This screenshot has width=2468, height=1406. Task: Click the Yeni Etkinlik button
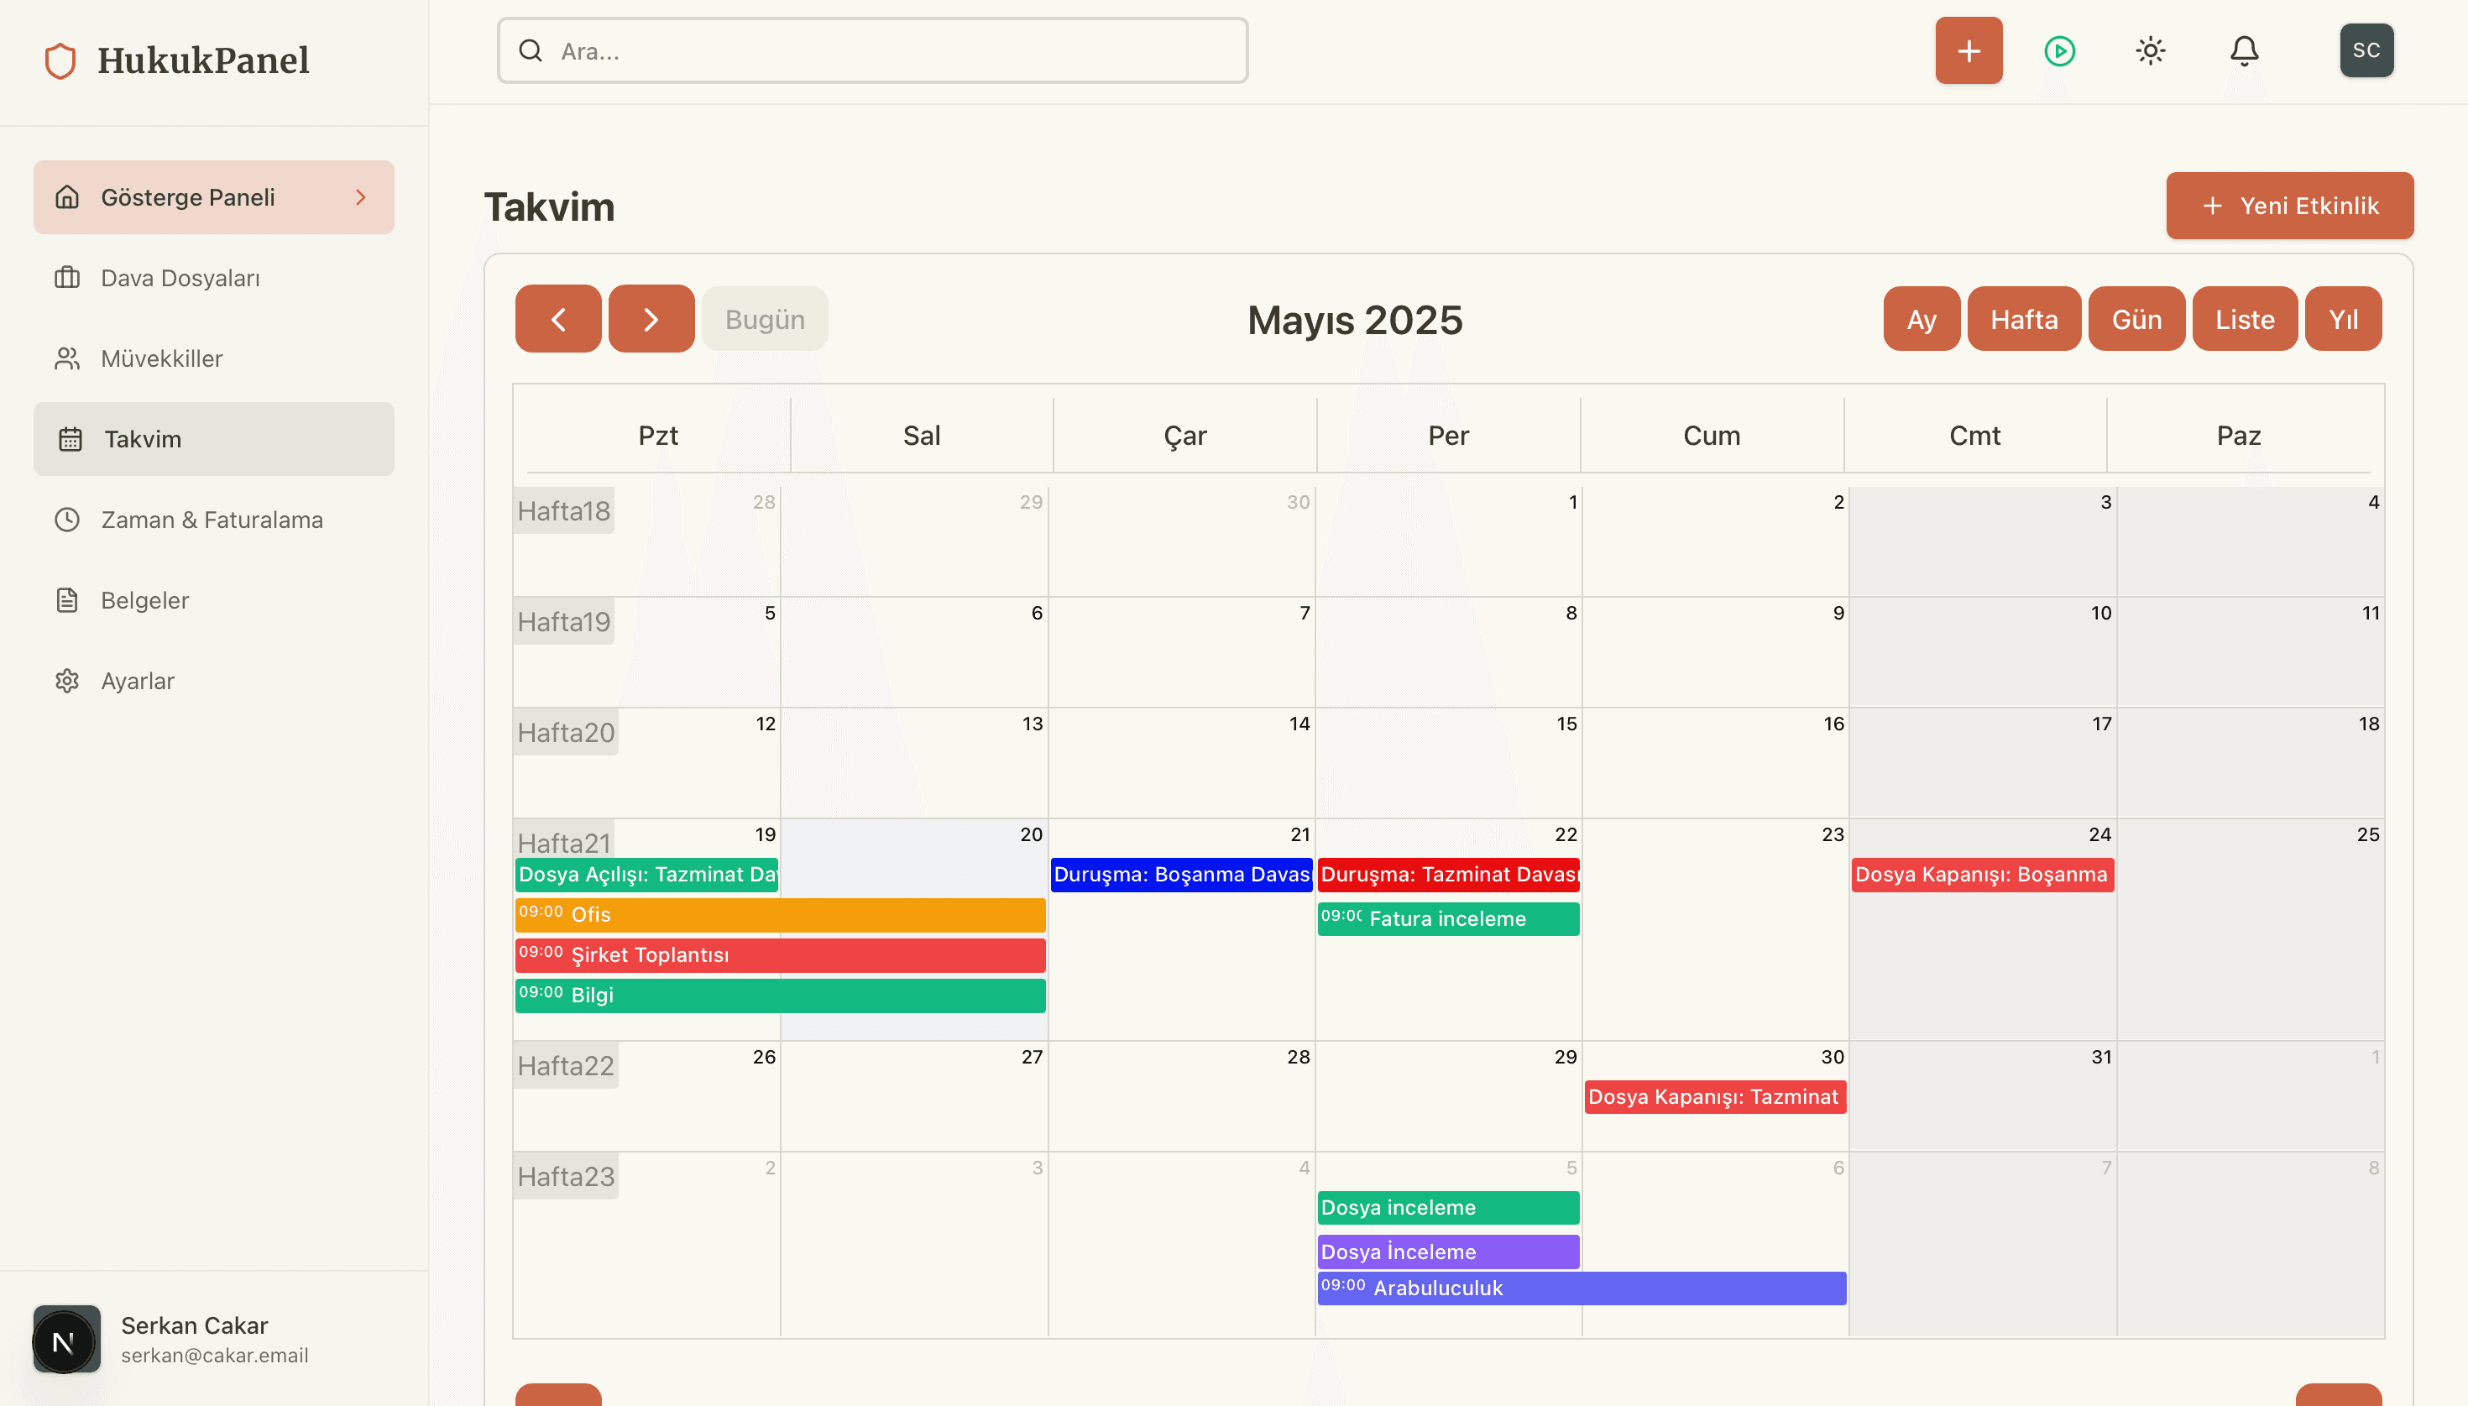2288,206
